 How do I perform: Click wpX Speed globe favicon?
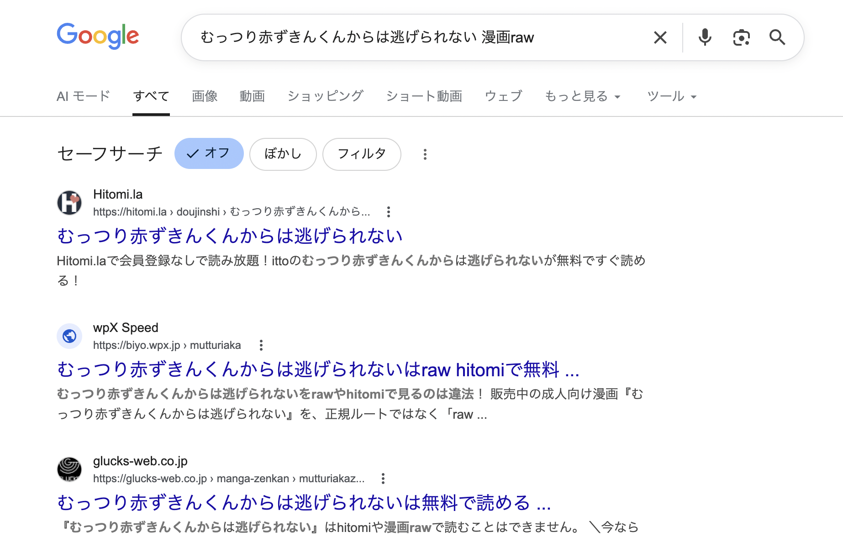click(69, 336)
